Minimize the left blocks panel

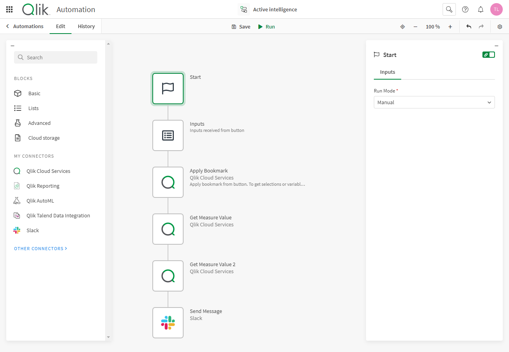pyautogui.click(x=13, y=46)
